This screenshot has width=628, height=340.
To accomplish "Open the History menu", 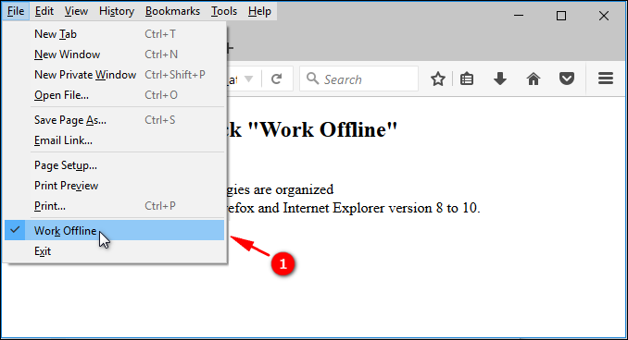I will coord(117,11).
